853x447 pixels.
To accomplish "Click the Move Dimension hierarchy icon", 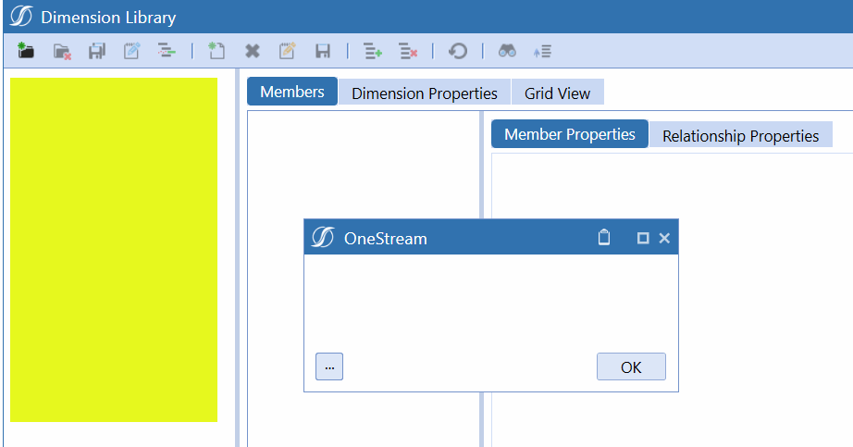I will (x=167, y=51).
